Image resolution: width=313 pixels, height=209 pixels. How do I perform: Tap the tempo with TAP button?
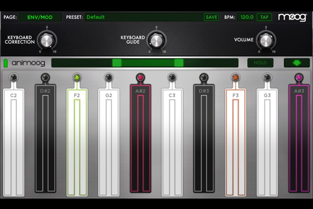click(264, 17)
